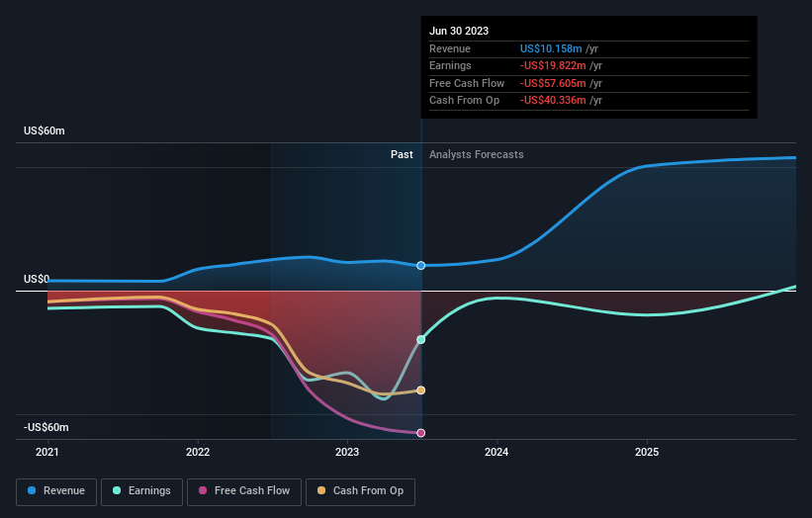Viewport: 812px width, 518px height.
Task: Click the orange Cash From Op data point
Action: (x=421, y=390)
